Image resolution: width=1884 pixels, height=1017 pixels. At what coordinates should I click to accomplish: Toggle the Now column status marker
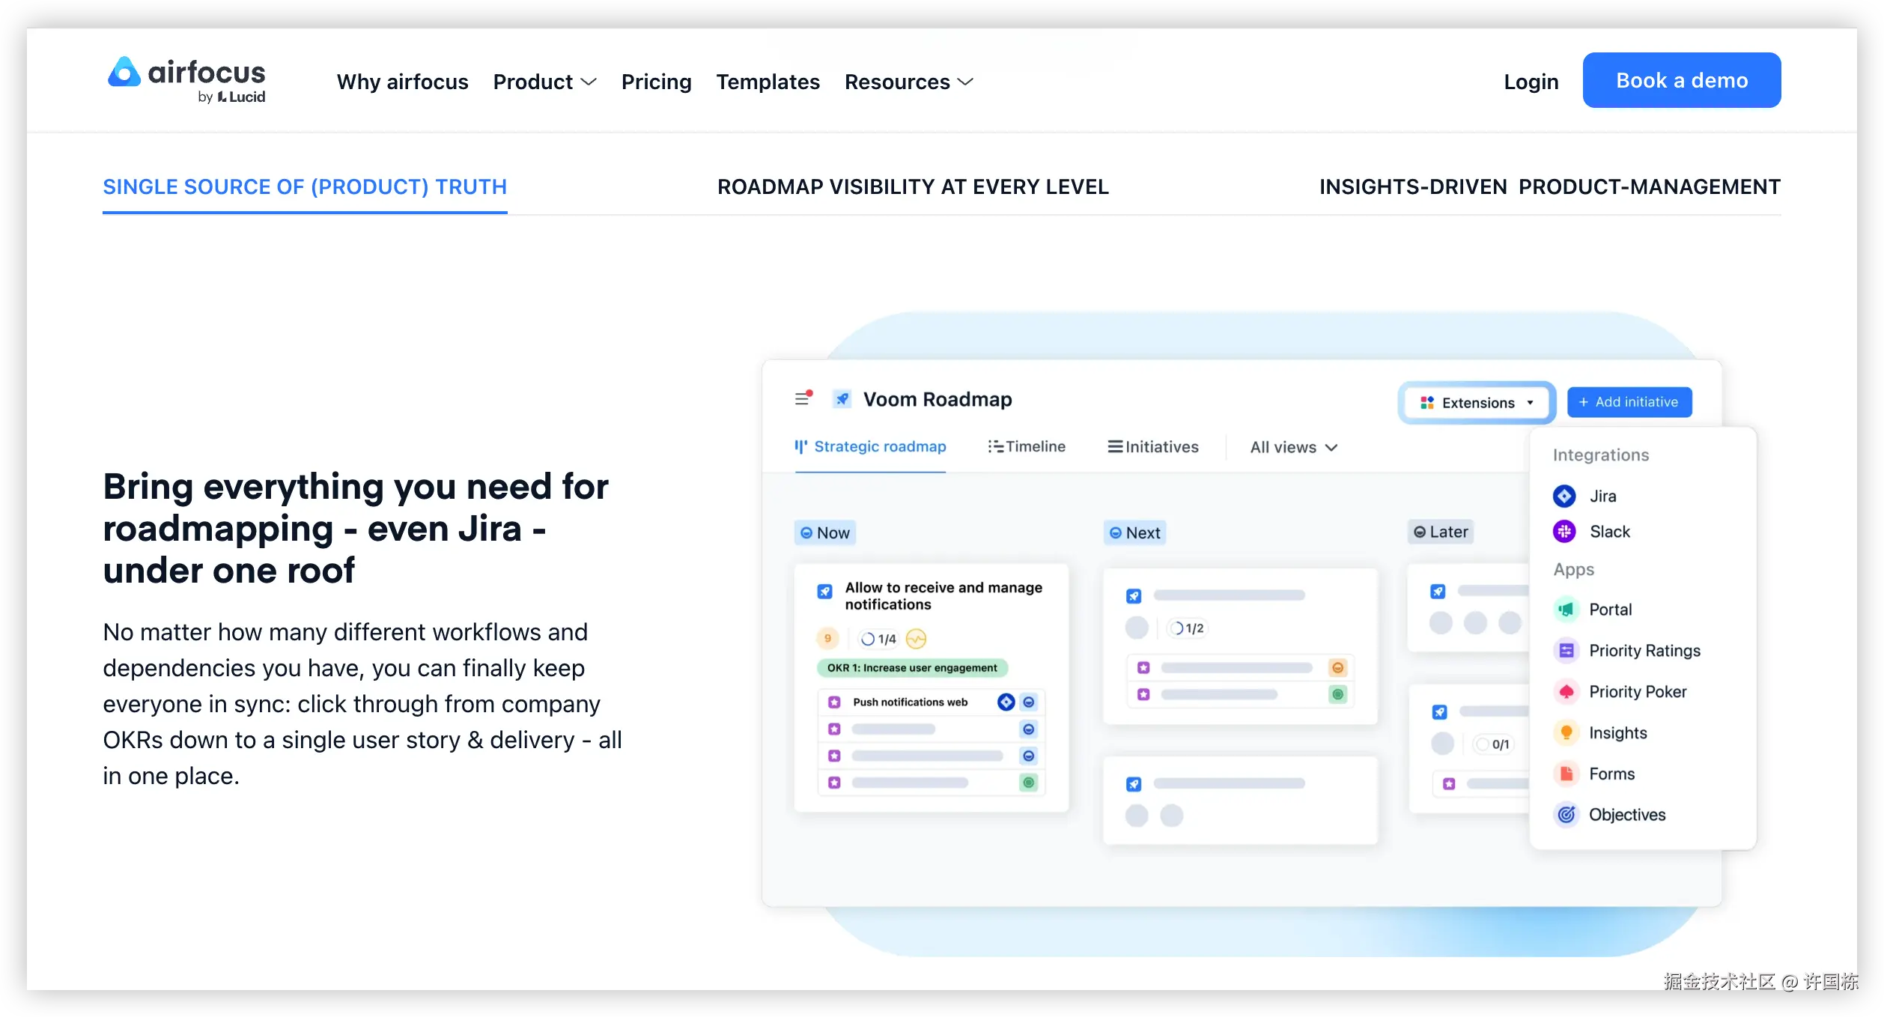806,533
